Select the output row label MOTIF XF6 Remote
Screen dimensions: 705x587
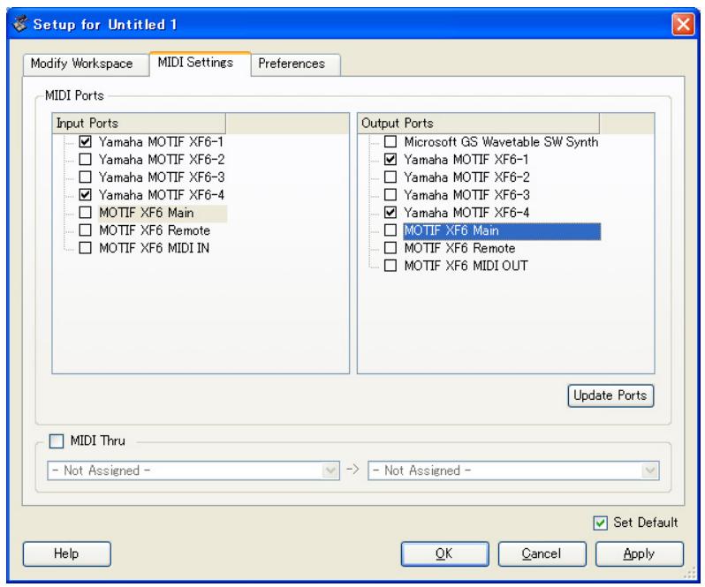click(x=459, y=248)
